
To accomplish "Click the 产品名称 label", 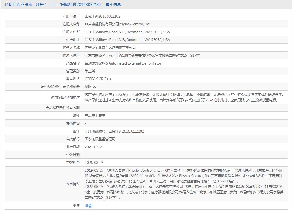I will click(x=73, y=63).
